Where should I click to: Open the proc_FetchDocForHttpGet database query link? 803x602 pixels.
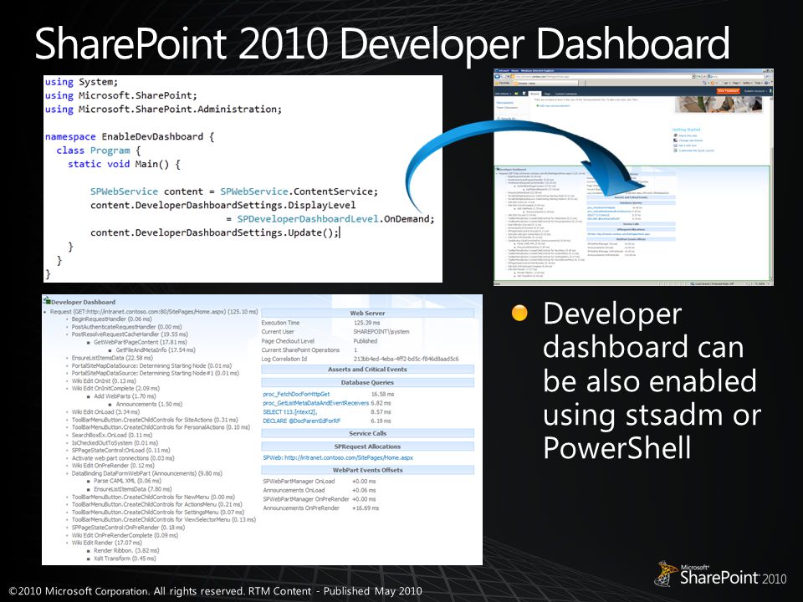pyautogui.click(x=296, y=394)
